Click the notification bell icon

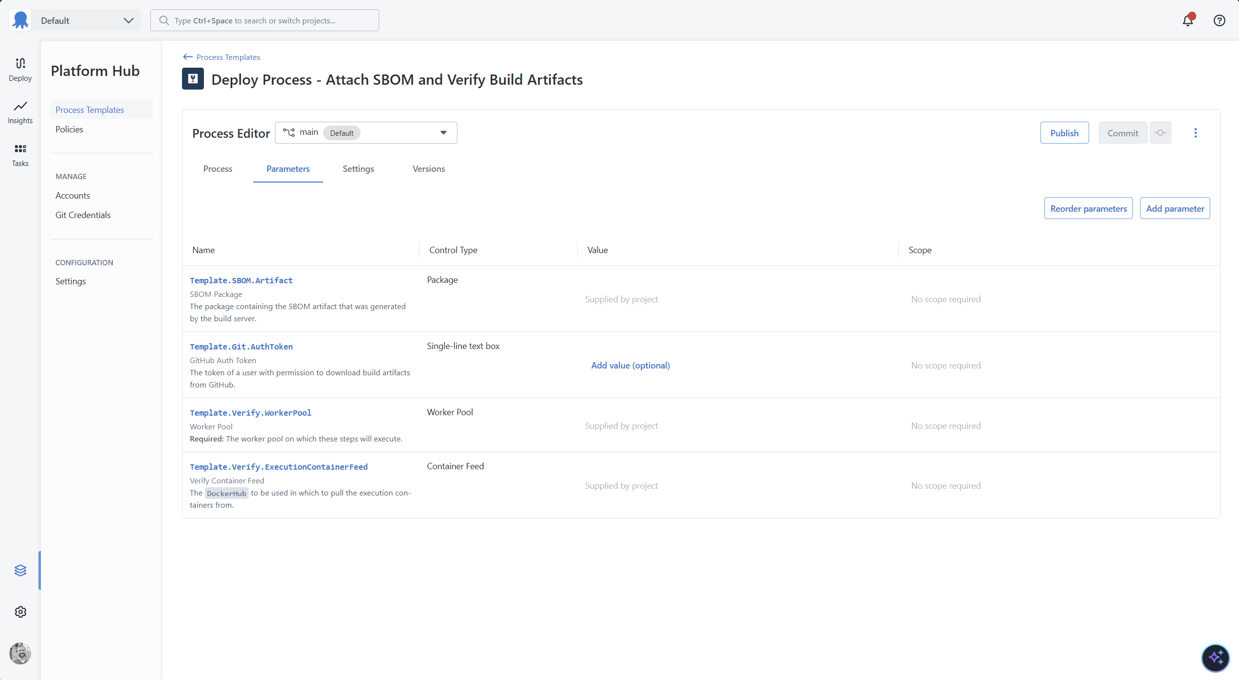[x=1188, y=20]
